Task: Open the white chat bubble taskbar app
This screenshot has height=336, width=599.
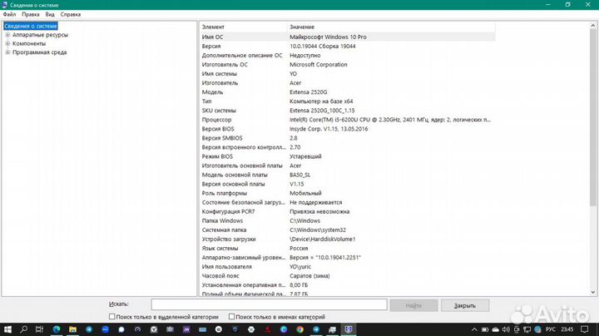Action: 121,329
